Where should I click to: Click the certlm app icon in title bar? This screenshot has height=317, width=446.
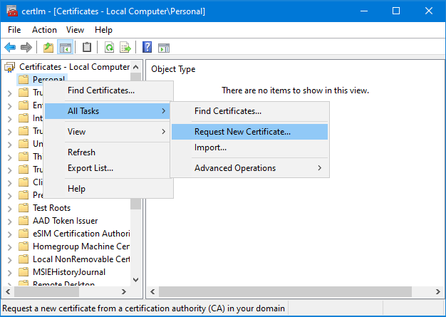(x=12, y=11)
